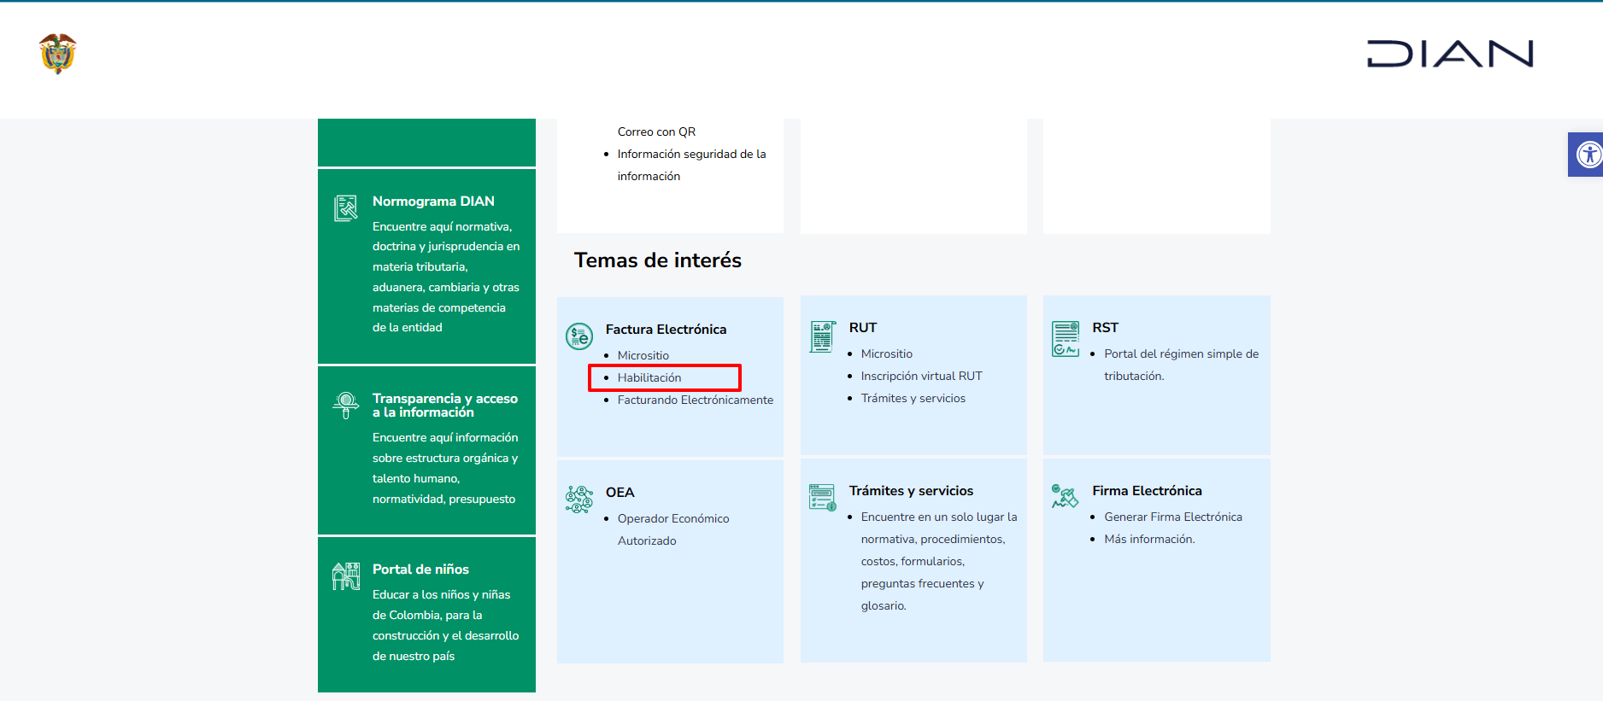This screenshot has height=701, width=1603.
Task: Click the Portal de niños description text
Action: [x=445, y=626]
